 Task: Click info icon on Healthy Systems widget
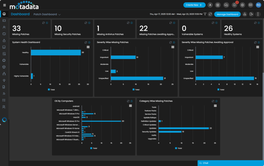(x=259, y=23)
